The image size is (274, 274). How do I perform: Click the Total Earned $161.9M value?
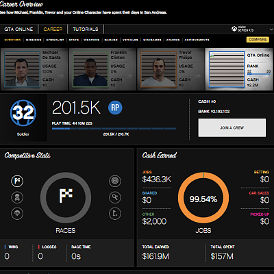pos(155,256)
